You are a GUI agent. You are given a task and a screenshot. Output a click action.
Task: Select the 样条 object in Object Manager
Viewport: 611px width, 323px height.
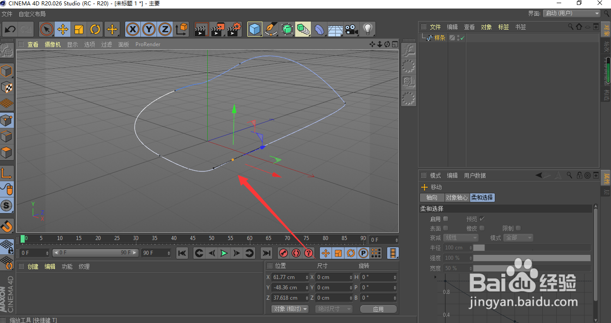click(x=440, y=38)
